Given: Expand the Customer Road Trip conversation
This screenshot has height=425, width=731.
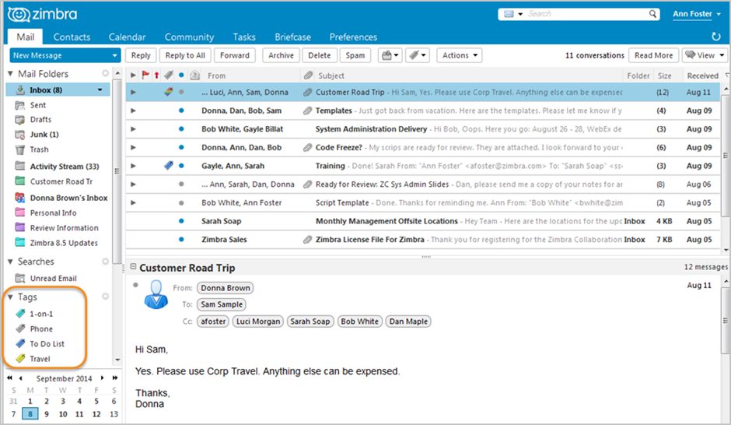Looking at the screenshot, I should tap(133, 93).
